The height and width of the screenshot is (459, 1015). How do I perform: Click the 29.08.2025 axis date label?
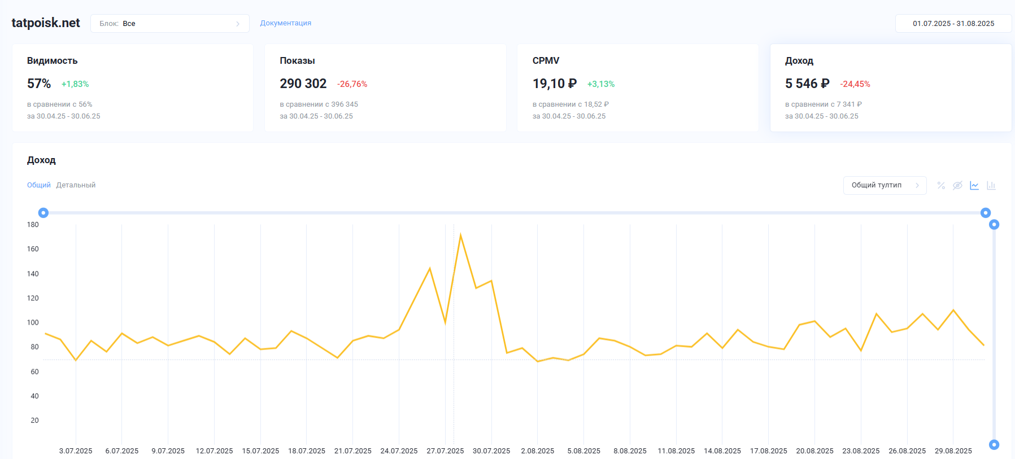tap(953, 451)
